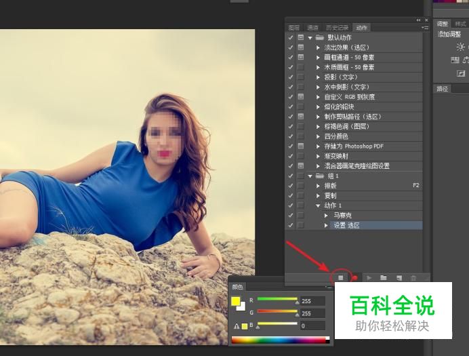
Task: Click the white background color swatch
Action: point(243,307)
